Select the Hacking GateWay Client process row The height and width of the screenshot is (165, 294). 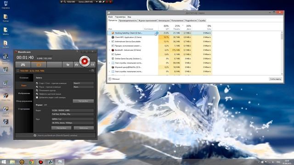[160, 33]
